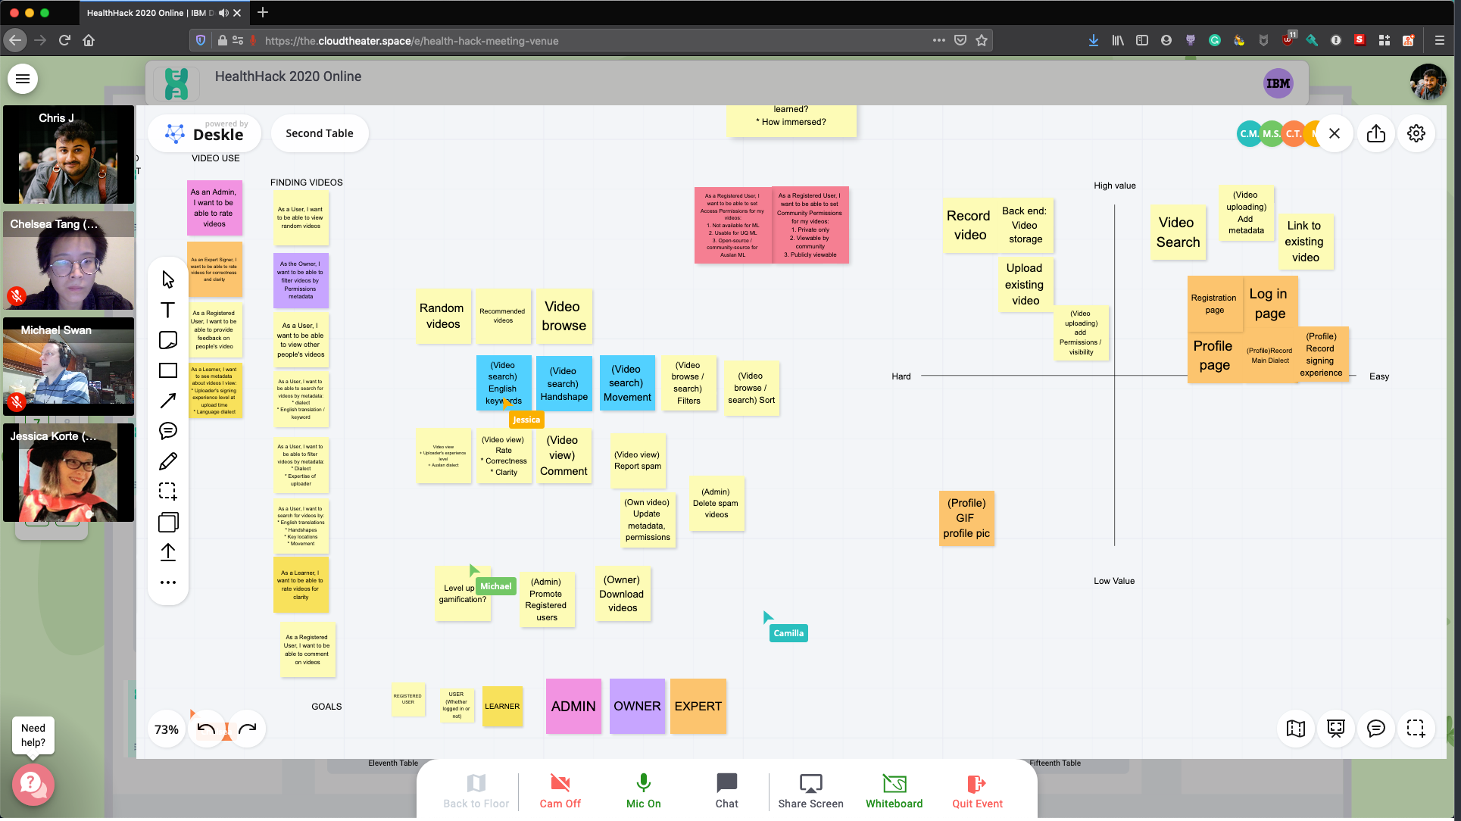Select the HealthHack 2020 Online browser tab
Viewport: 1461px width, 821px height.
tap(163, 13)
